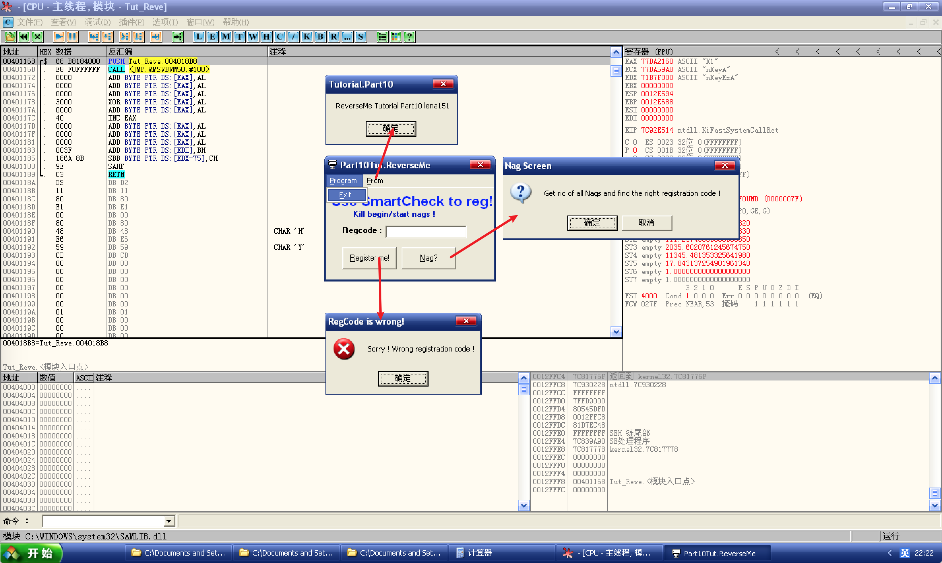Open the From menu in ReverseMe window
The image size is (942, 563).
375,180
